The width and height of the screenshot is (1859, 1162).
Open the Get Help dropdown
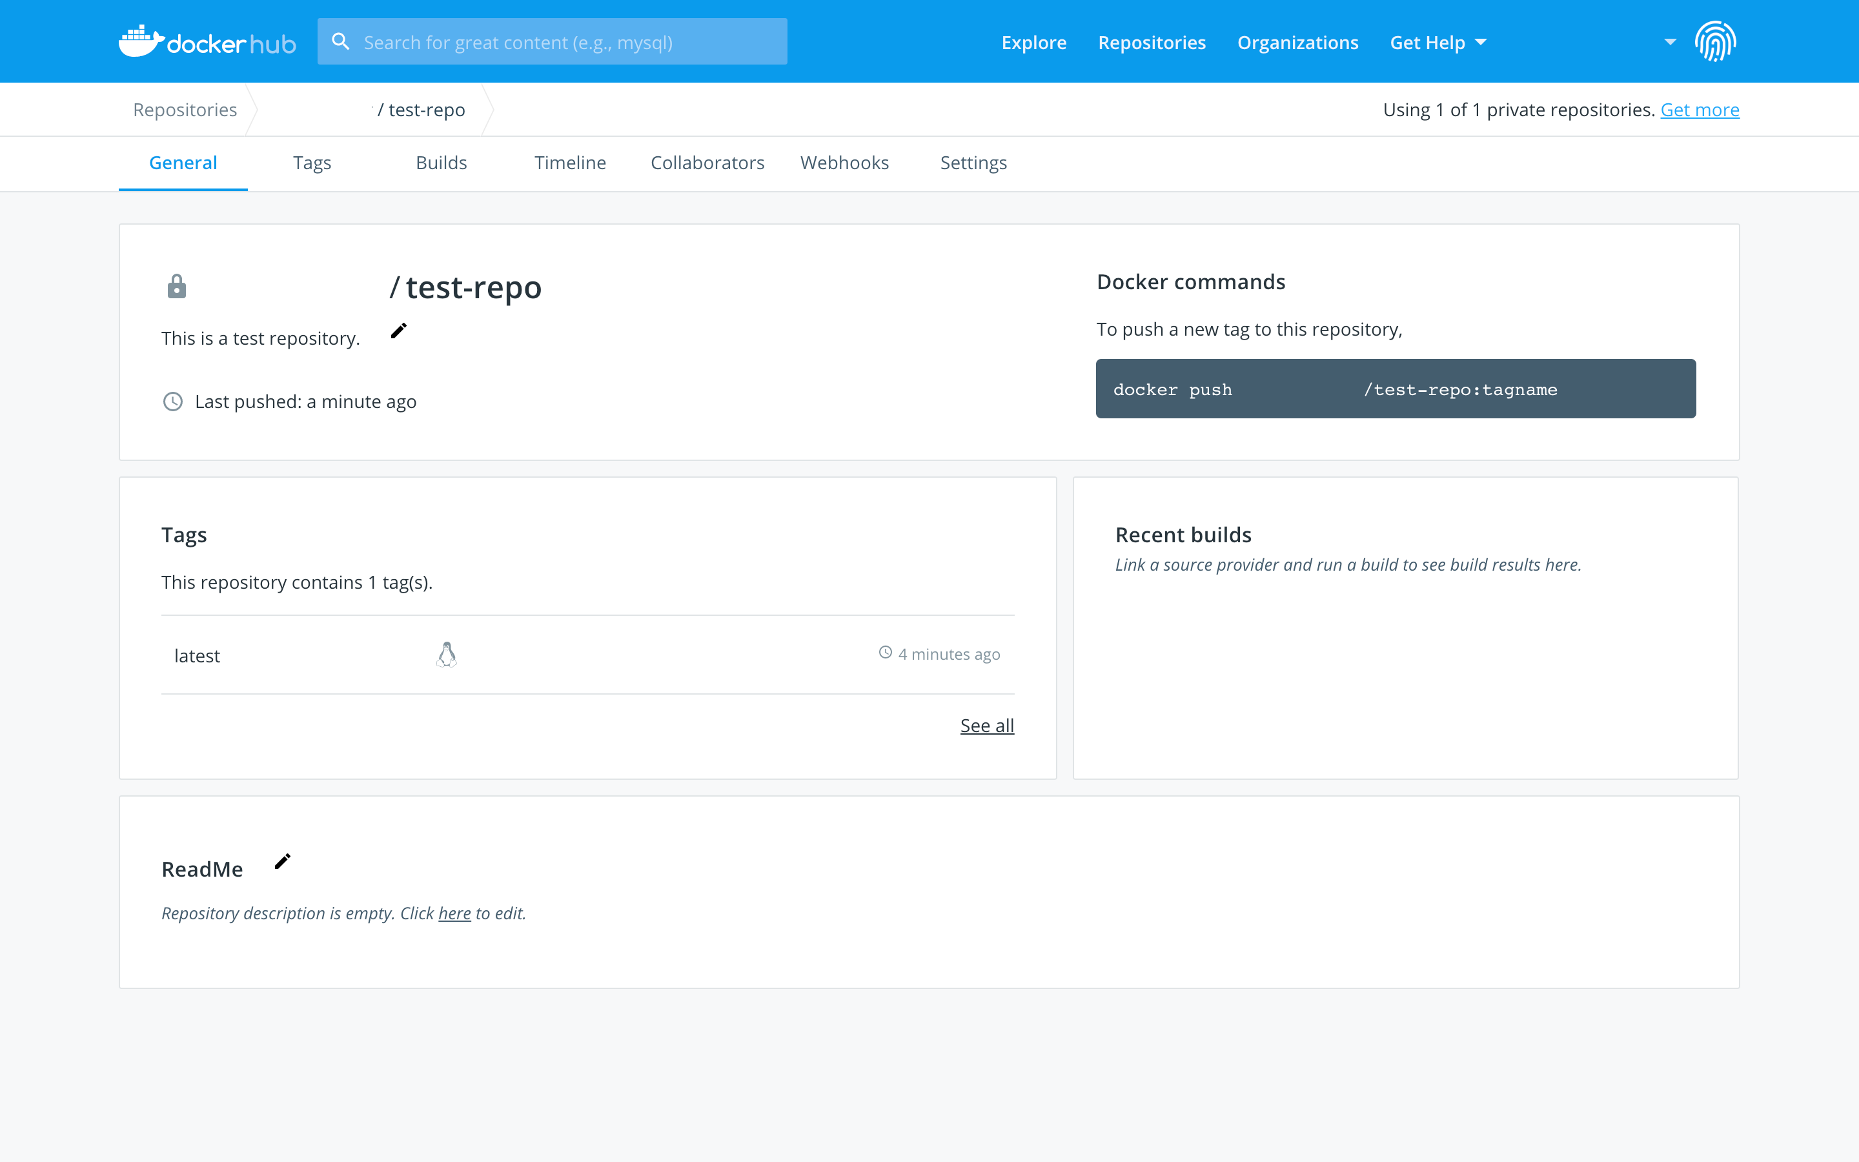point(1436,42)
